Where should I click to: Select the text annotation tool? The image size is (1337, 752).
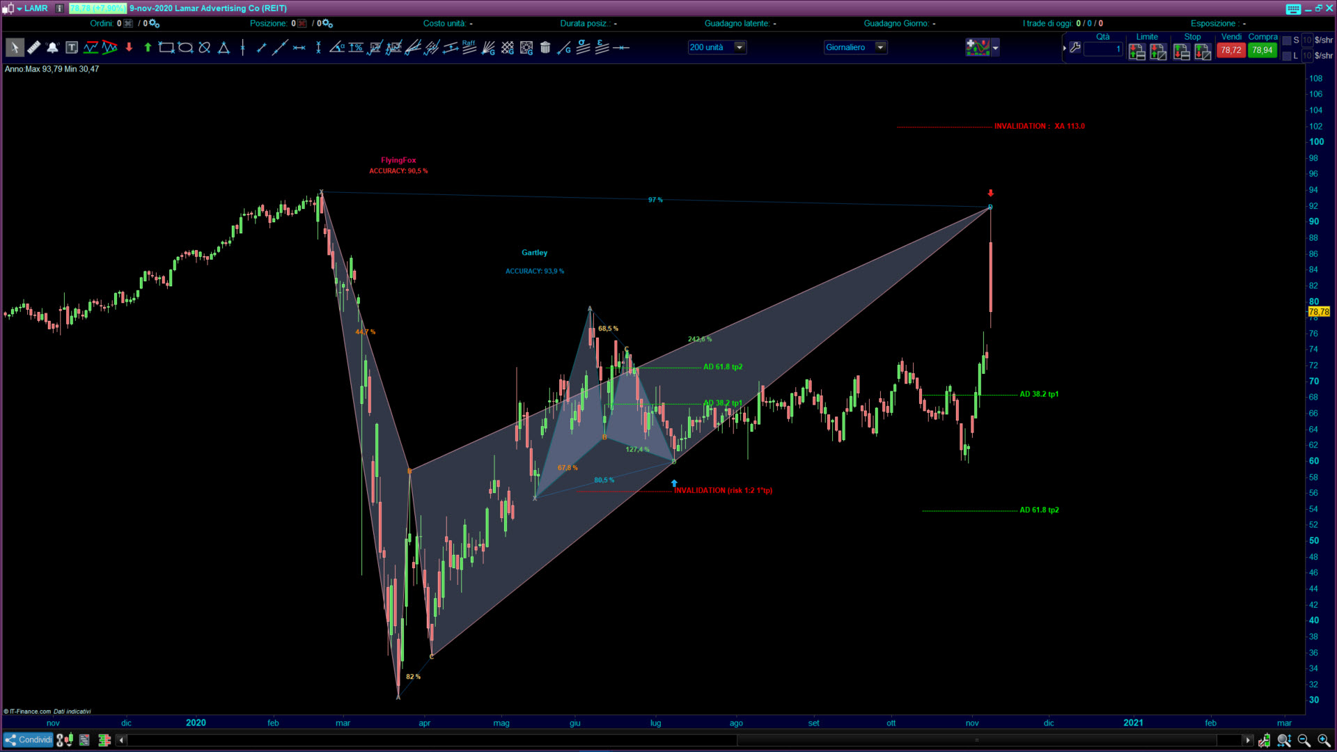click(72, 48)
